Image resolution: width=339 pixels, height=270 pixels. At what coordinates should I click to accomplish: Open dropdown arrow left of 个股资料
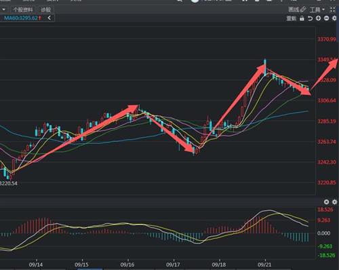click(x=4, y=9)
